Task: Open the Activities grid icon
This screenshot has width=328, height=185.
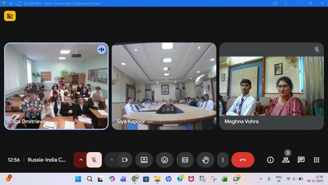Action: [x=317, y=160]
